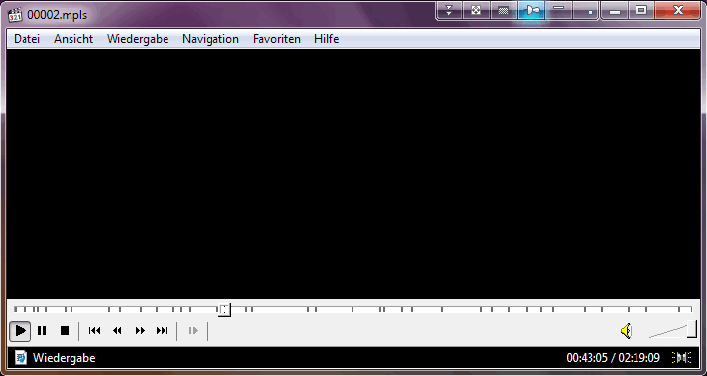This screenshot has width=707, height=376.
Task: Step forward one frame
Action: pos(193,331)
